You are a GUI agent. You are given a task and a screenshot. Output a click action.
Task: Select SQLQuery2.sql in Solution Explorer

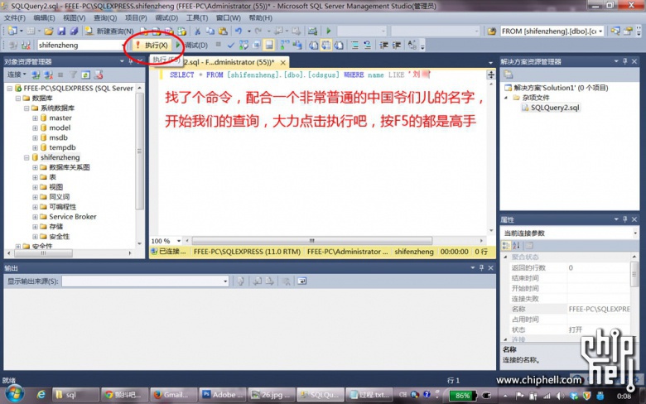pos(555,108)
